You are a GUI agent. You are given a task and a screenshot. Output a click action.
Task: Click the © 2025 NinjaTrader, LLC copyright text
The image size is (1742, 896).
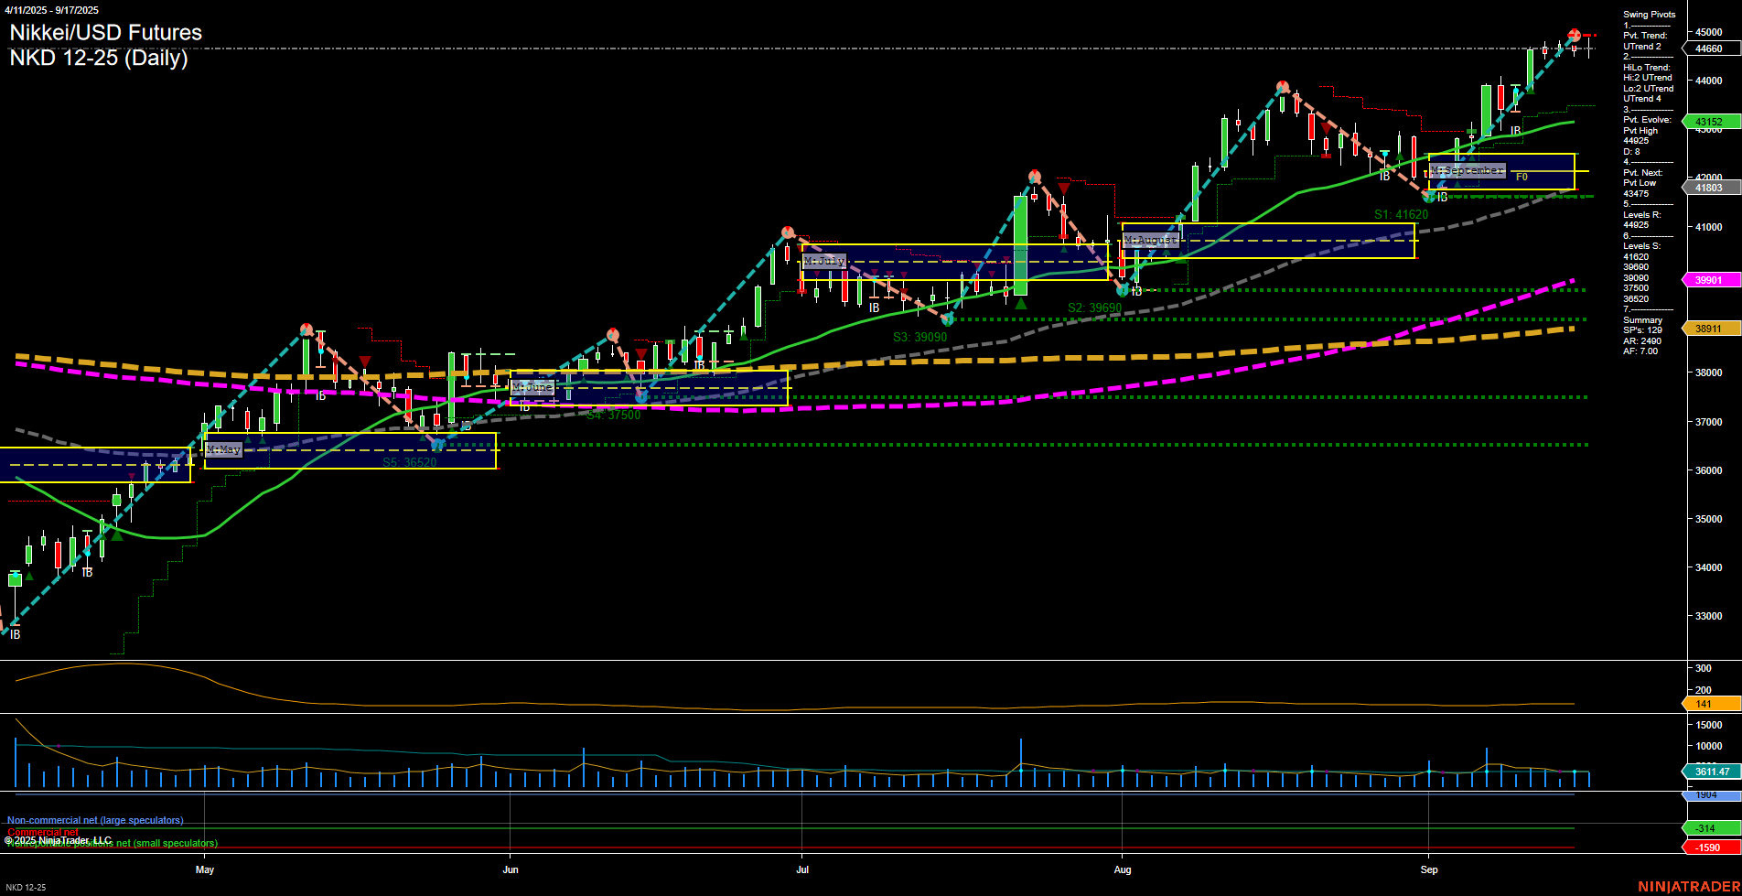pyautogui.click(x=59, y=838)
